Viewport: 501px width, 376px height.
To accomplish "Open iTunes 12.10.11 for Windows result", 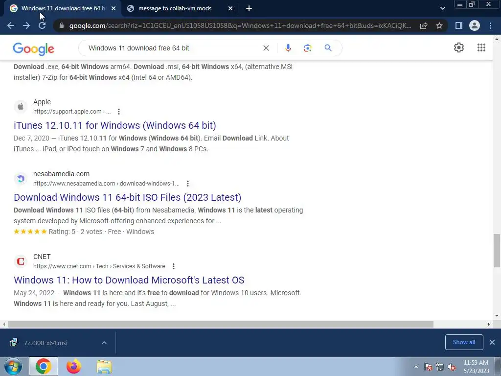I will click(x=115, y=125).
